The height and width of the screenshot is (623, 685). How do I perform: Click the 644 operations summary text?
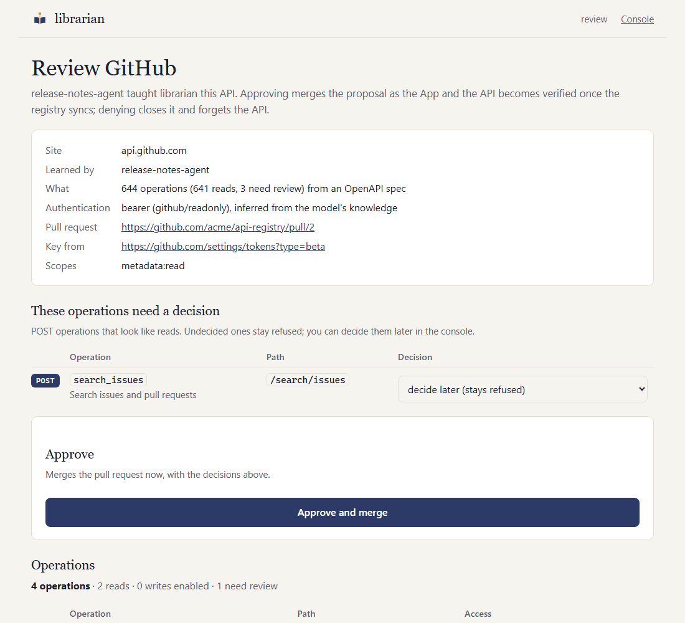[x=263, y=188]
